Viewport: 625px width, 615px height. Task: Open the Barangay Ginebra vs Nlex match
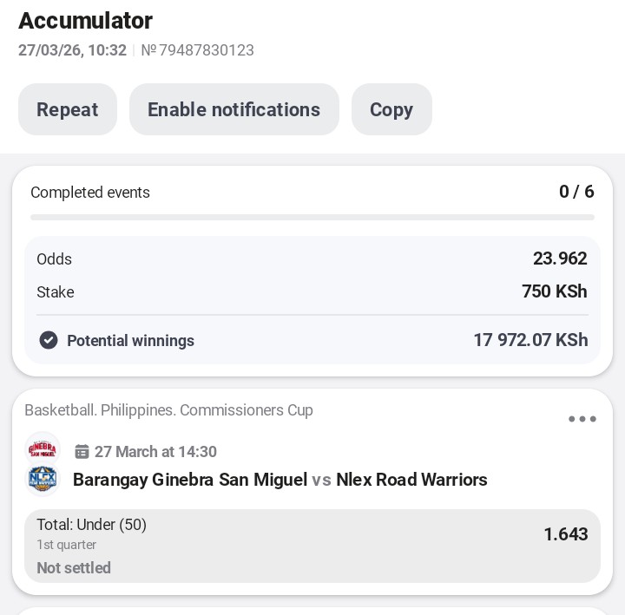280,480
